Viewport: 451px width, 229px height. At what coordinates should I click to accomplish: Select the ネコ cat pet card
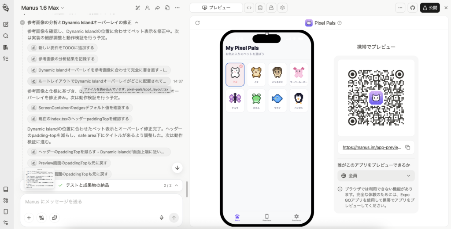235,74
